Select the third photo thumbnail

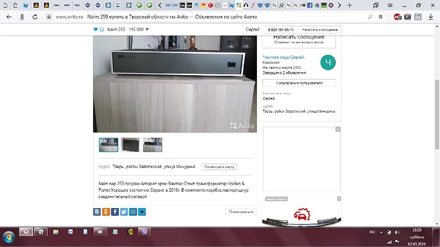coord(152,145)
